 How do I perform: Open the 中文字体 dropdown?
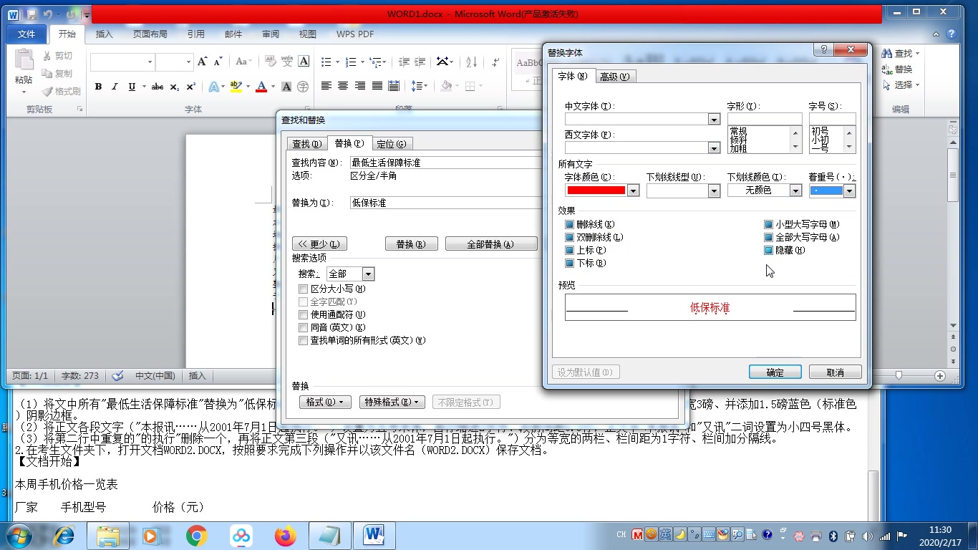712,119
